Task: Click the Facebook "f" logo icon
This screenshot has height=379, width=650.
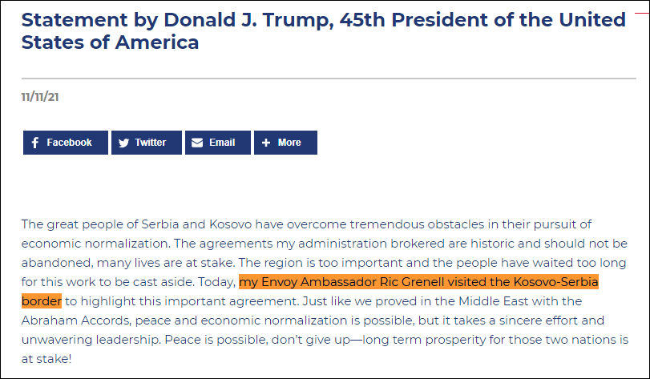Action: 35,143
